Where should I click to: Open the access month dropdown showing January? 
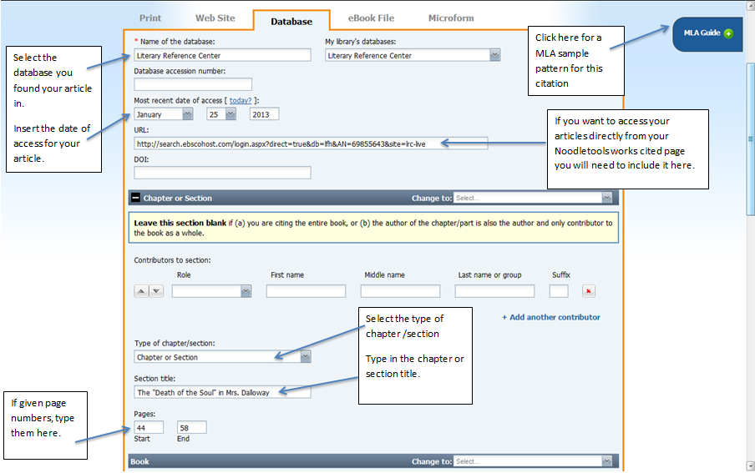pos(187,114)
